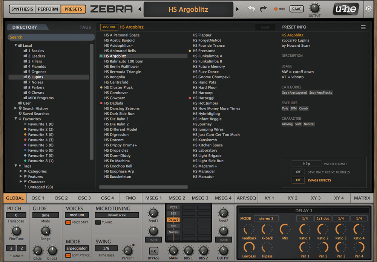Adjust the top-bar Output knob
Screen dimensions: 377x262
[314, 8]
